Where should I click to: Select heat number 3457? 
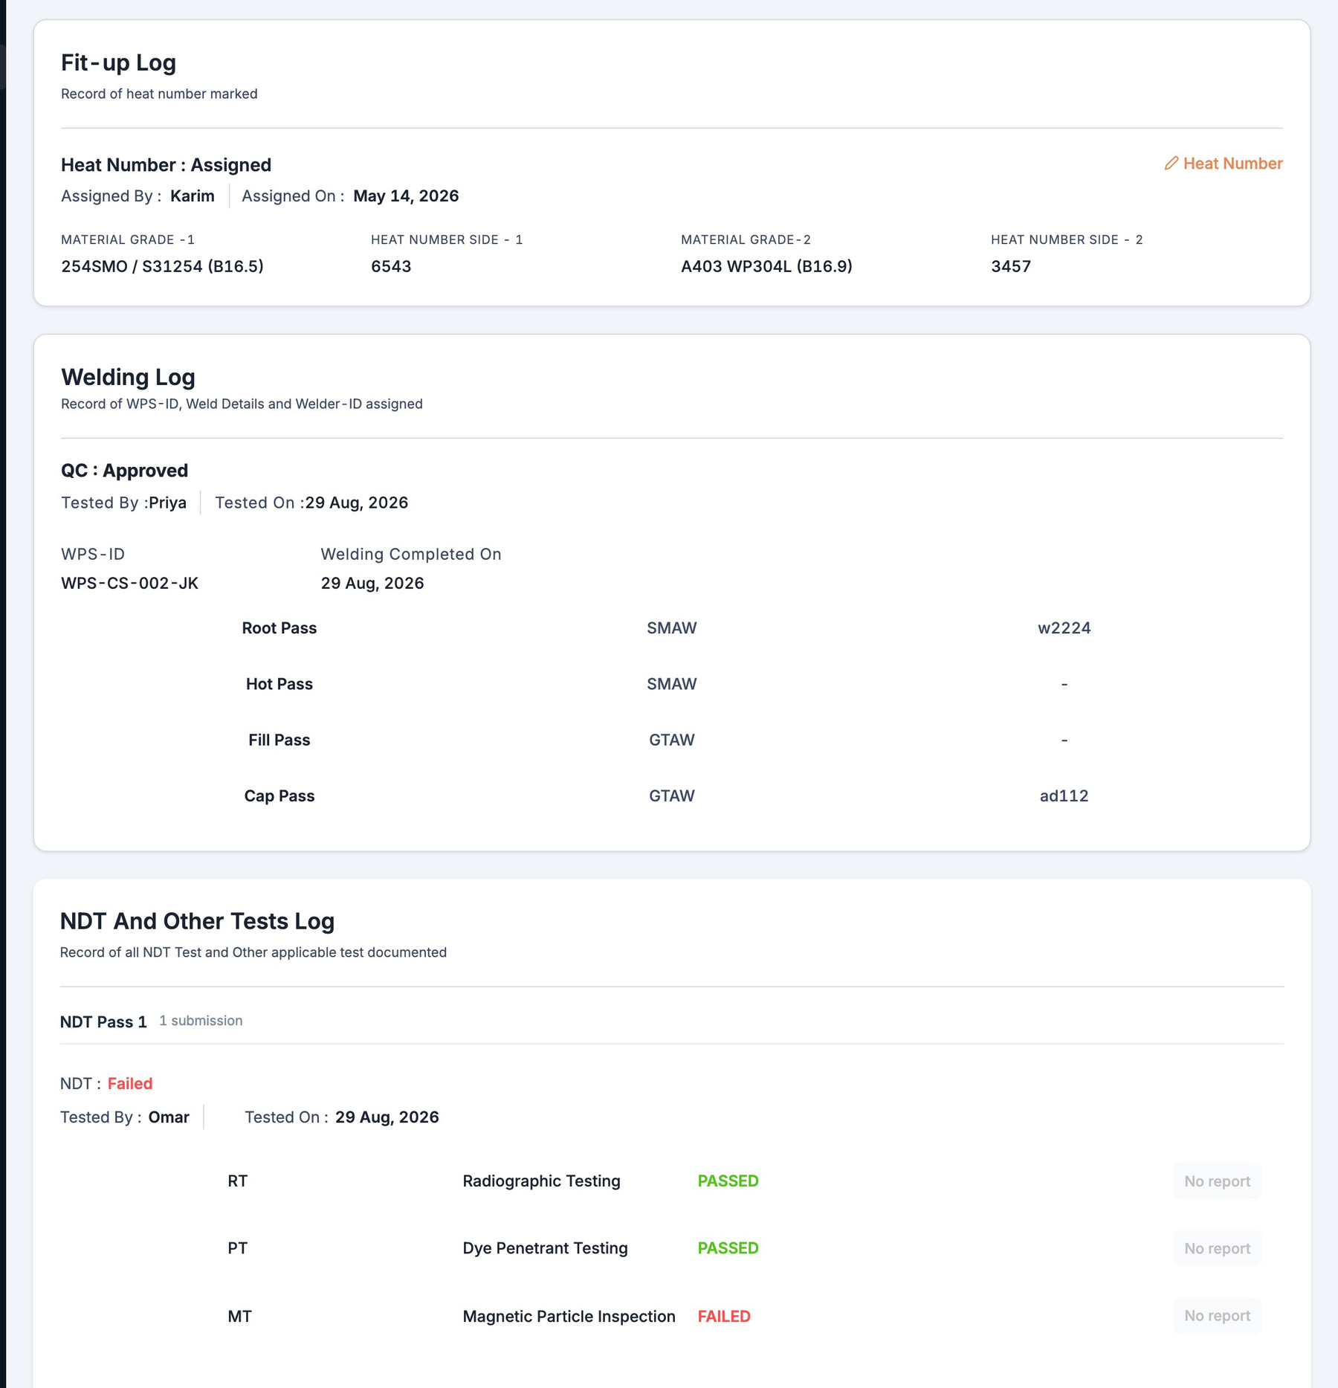(x=1011, y=266)
